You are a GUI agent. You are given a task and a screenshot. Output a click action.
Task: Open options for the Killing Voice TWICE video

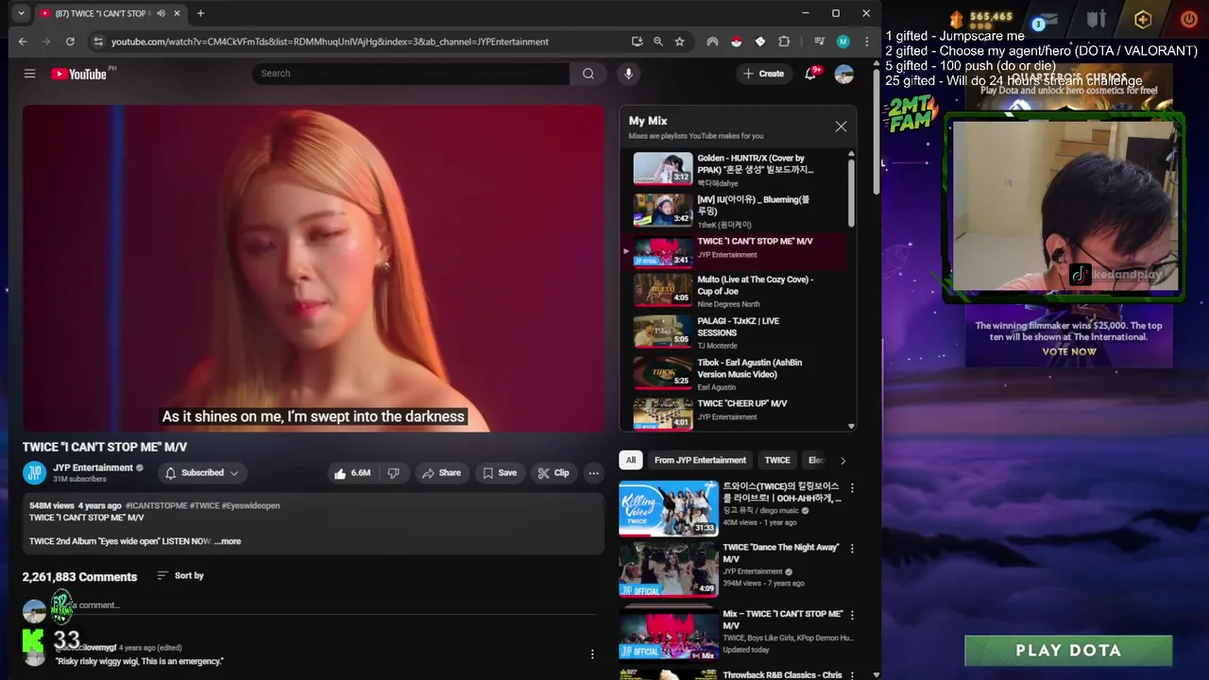pos(852,488)
